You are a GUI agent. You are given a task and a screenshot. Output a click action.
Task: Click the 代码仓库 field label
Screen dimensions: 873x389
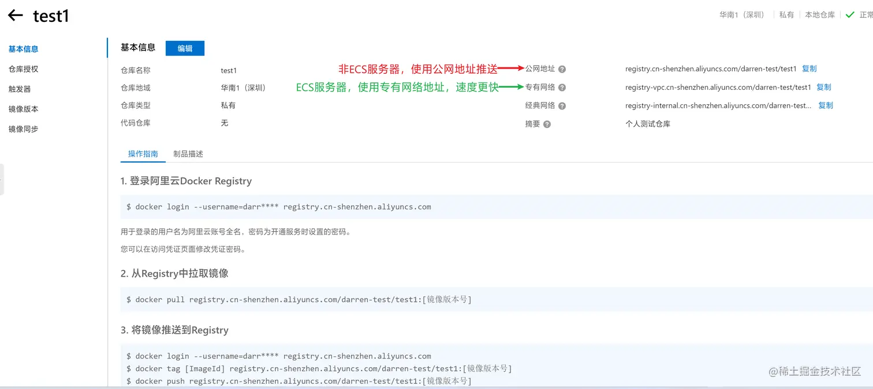click(136, 123)
